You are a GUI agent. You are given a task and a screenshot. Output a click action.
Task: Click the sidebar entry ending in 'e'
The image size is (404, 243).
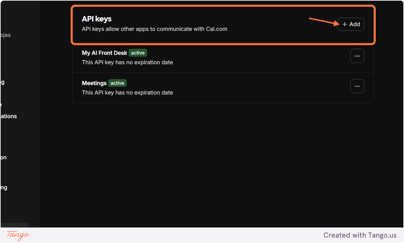(x=2, y=105)
